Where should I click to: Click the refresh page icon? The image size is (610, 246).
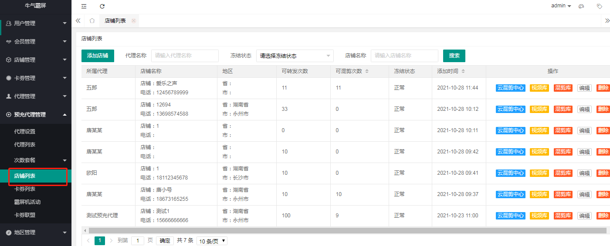(102, 6)
